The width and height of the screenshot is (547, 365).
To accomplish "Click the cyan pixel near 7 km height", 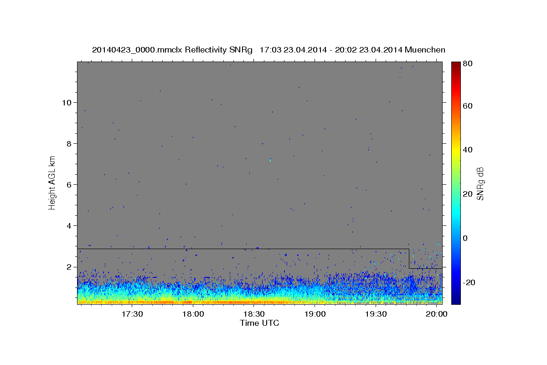I will 270,160.
